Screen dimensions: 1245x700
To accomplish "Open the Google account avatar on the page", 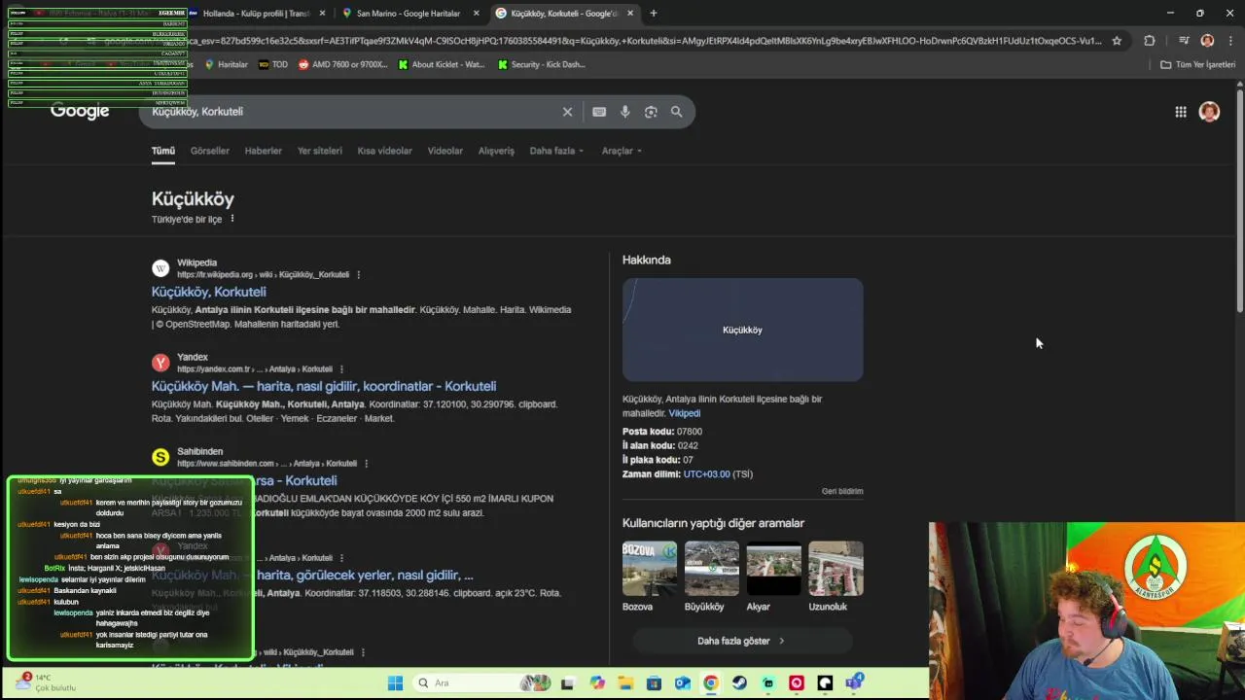I will pos(1209,112).
